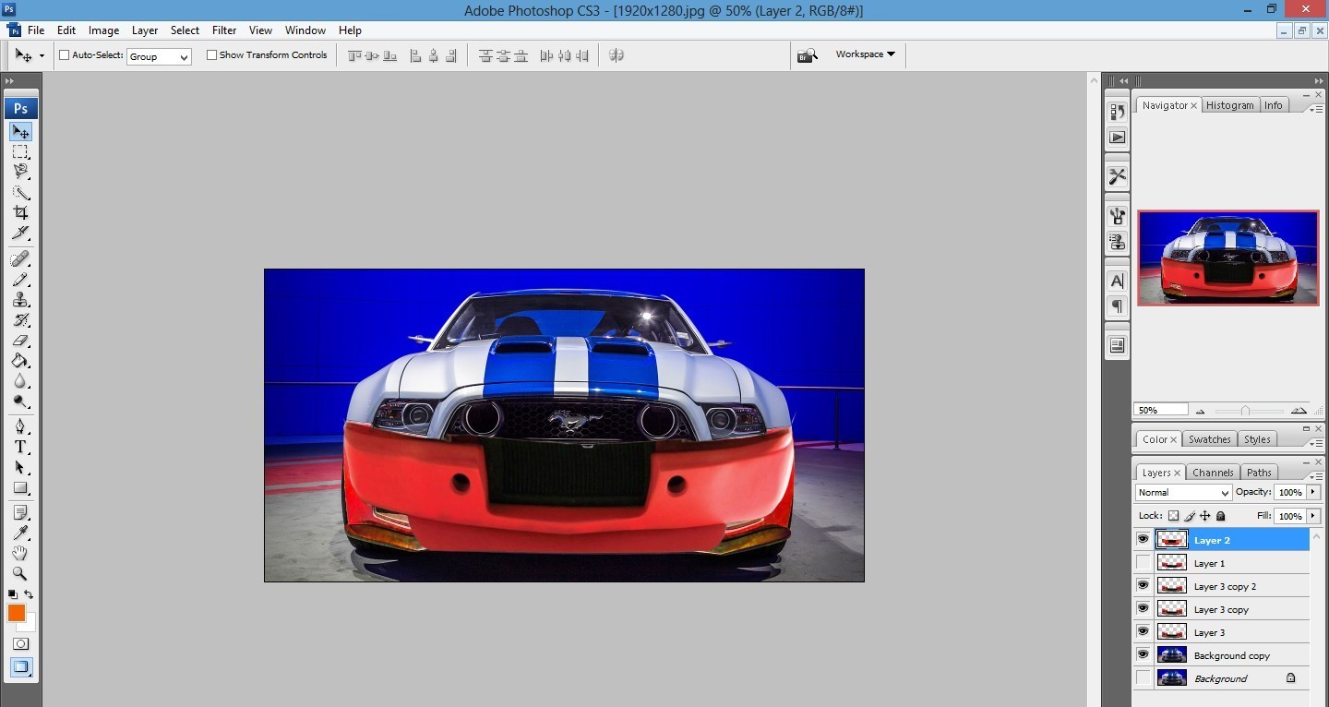This screenshot has height=707, width=1329.
Task: Switch to the Paths tab
Action: [x=1259, y=472]
